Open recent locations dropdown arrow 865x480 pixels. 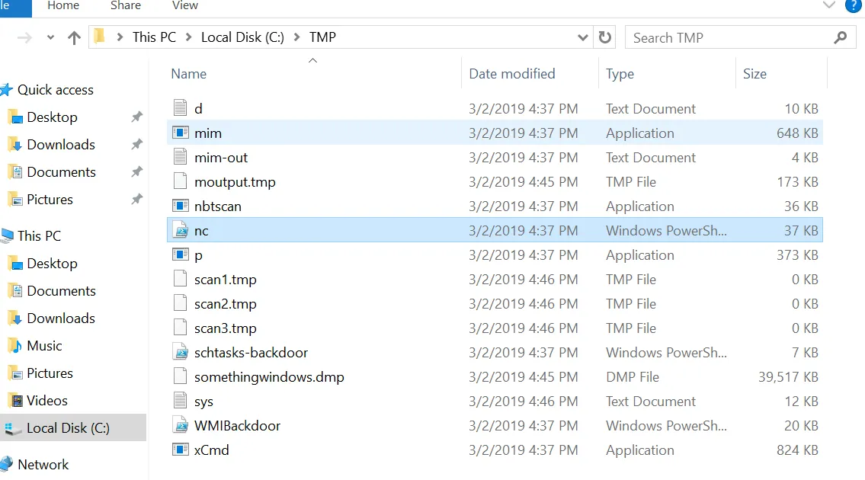pyautogui.click(x=50, y=37)
